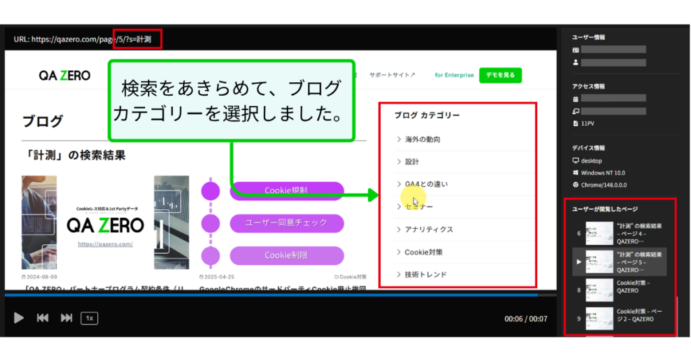This screenshot has height=363, width=691.
Task: Change the 1x playback speed
Action: [90, 318]
